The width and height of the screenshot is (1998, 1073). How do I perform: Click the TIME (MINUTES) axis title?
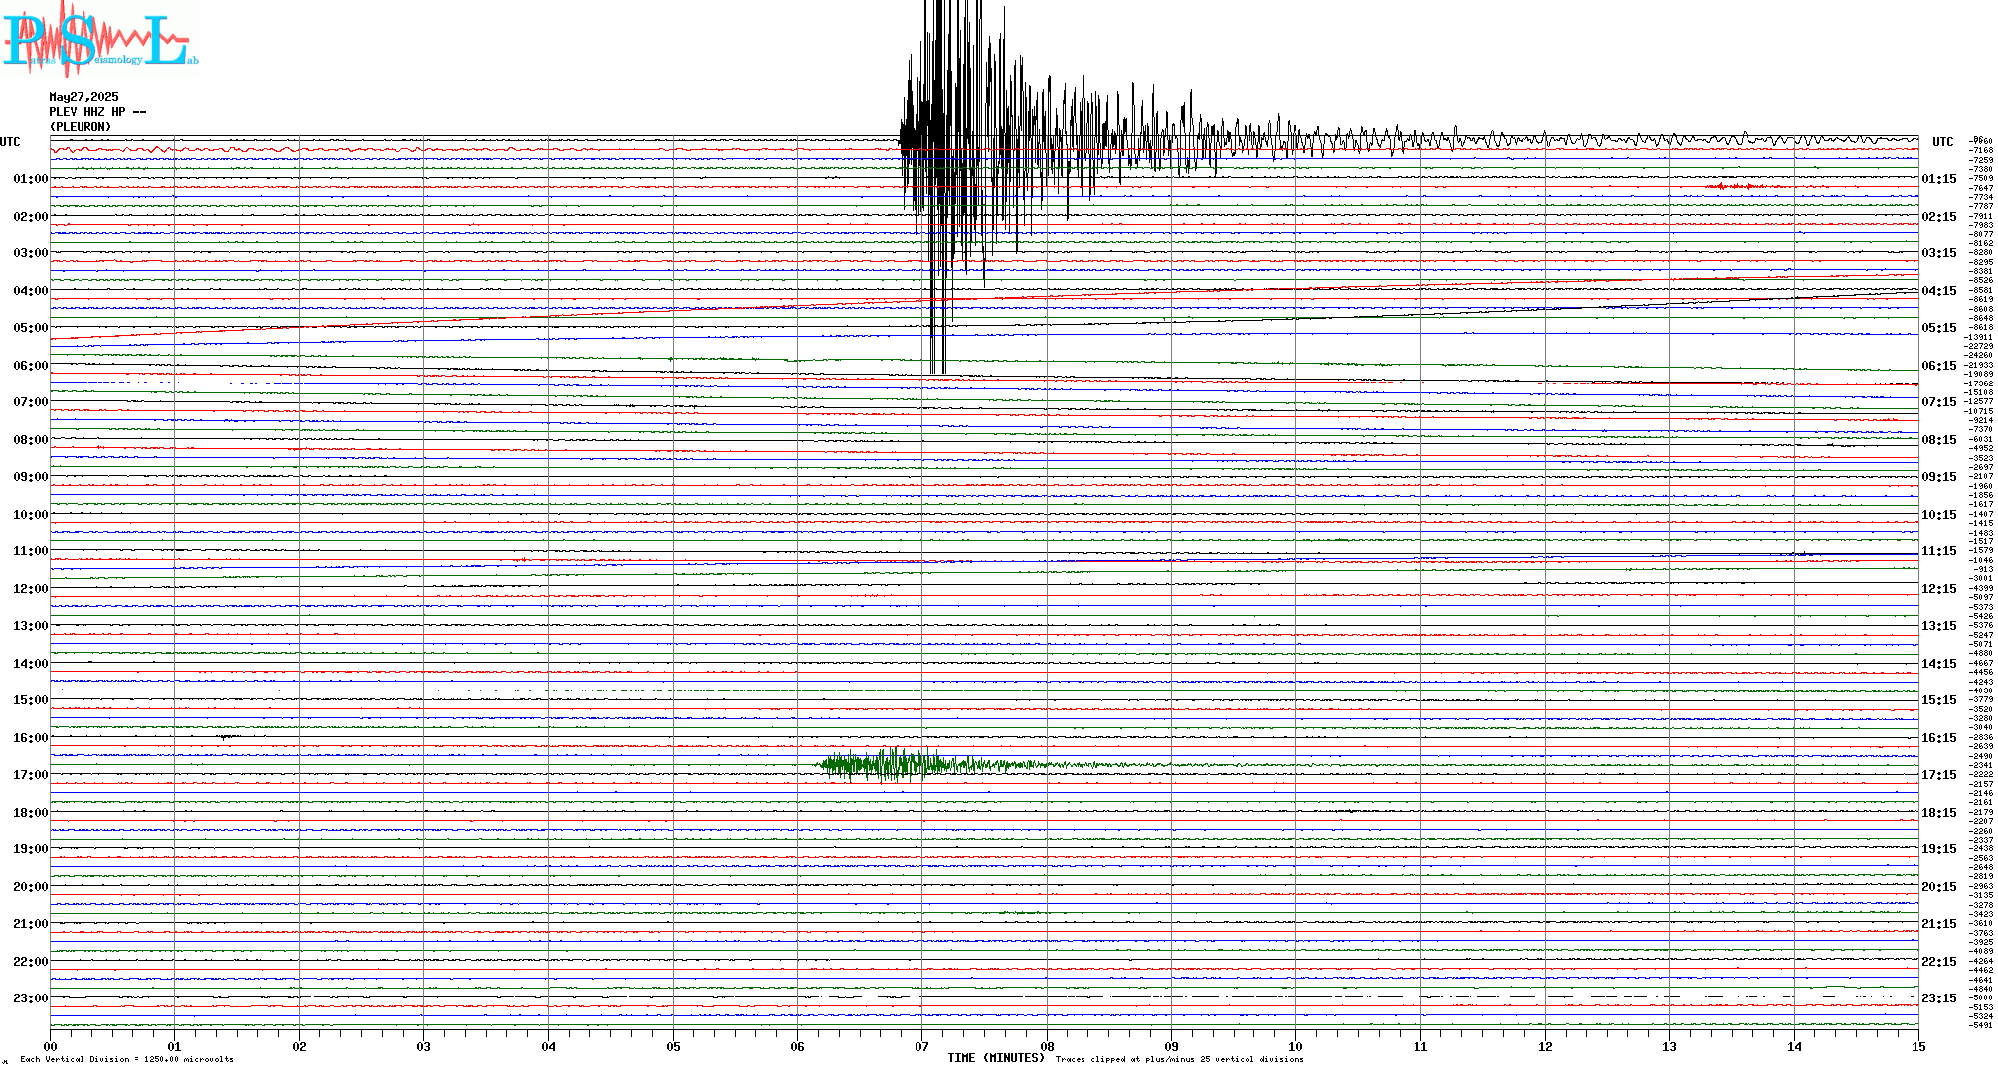tap(996, 1058)
